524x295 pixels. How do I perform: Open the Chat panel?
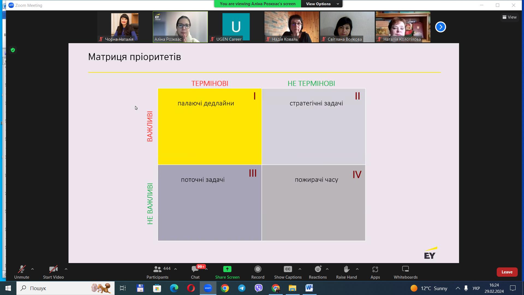pos(195,272)
